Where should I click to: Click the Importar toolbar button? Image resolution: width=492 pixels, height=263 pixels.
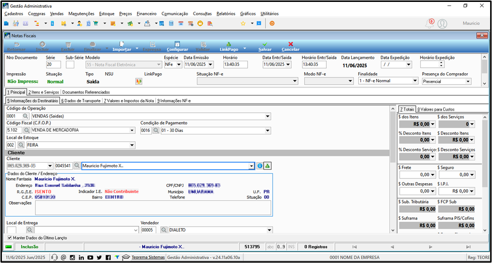pos(121,47)
